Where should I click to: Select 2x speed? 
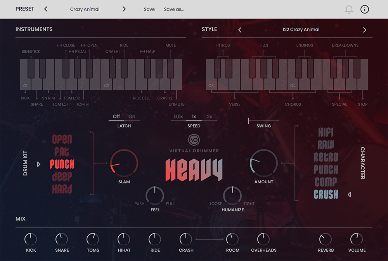(210, 117)
